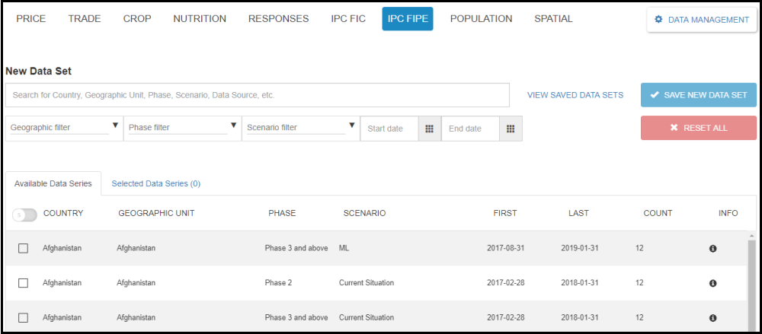Tick the Afghanistan Phase 2 row checkbox
Viewport: 762px width, 334px height.
pyautogui.click(x=24, y=283)
